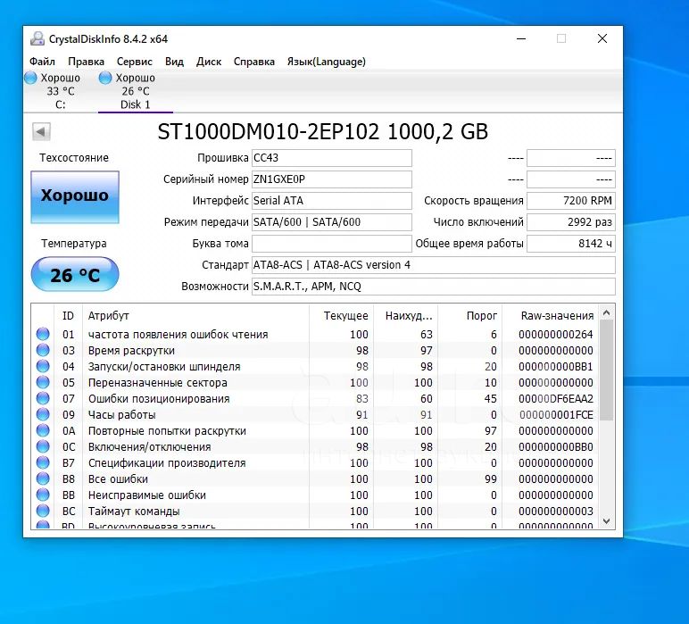This screenshot has width=689, height=624.
Task: Open the Диск menu
Action: coord(209,62)
